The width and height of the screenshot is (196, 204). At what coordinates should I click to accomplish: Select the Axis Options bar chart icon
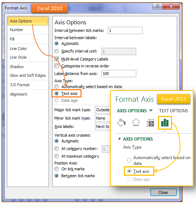pyautogui.click(x=165, y=123)
